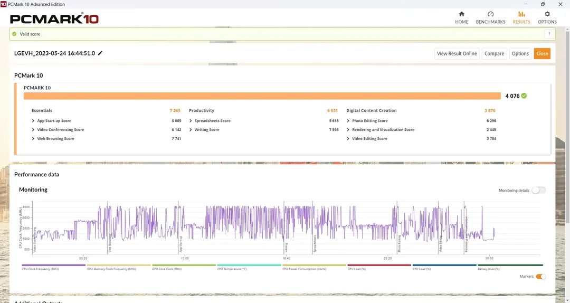Click the Options button beside Compare
This screenshot has width=570, height=303.
click(520, 53)
